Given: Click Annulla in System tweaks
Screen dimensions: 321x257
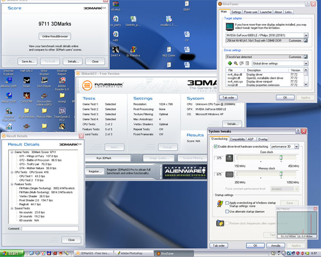Looking at the screenshot, I should (x=276, y=245).
